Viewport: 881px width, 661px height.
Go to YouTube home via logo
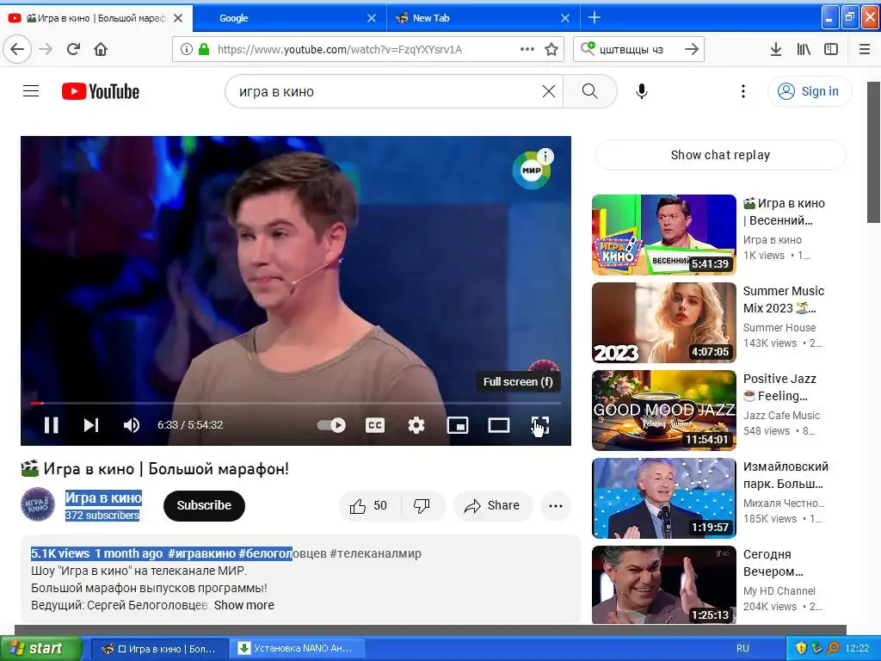pyautogui.click(x=101, y=91)
